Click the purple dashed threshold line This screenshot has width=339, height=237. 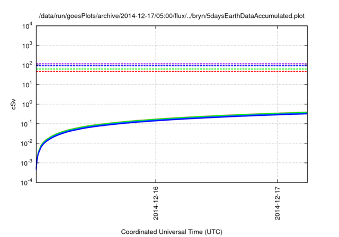pos(172,63)
